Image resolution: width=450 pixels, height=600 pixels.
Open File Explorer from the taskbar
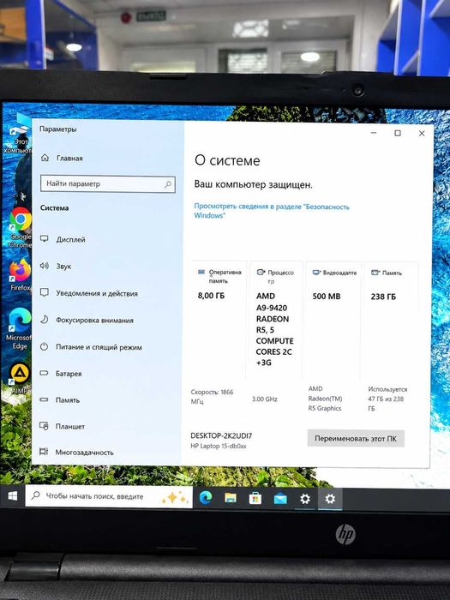(231, 498)
